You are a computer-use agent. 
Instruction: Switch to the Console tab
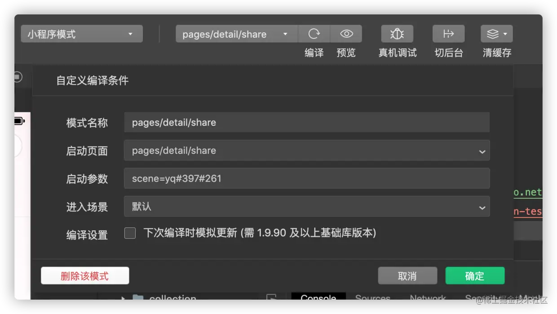tap(318, 297)
